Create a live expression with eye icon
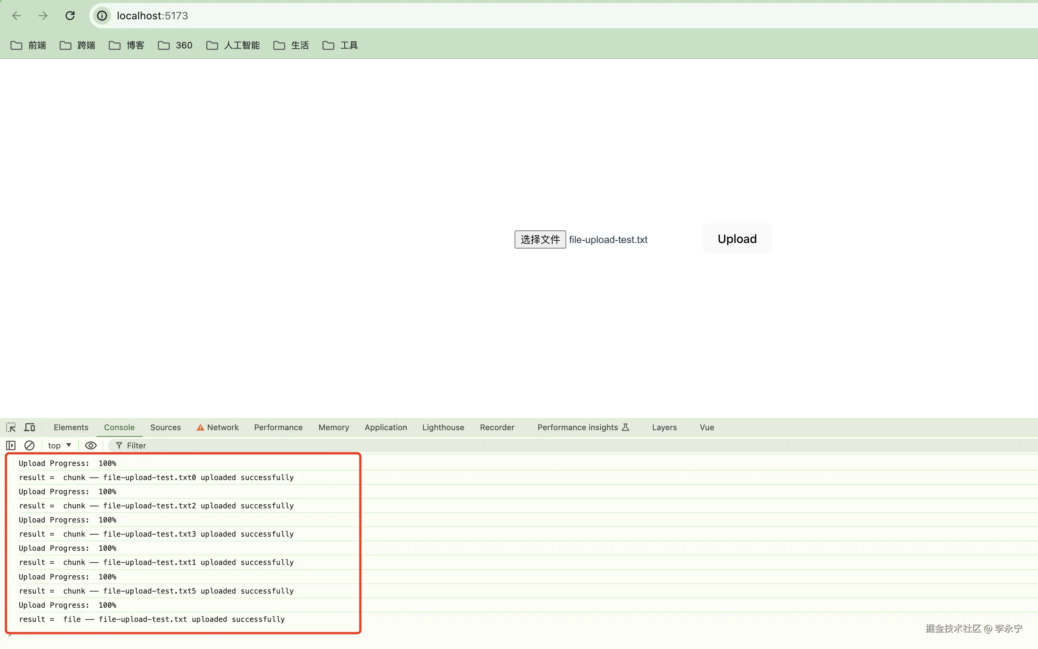This screenshot has height=649, width=1038. pyautogui.click(x=90, y=445)
